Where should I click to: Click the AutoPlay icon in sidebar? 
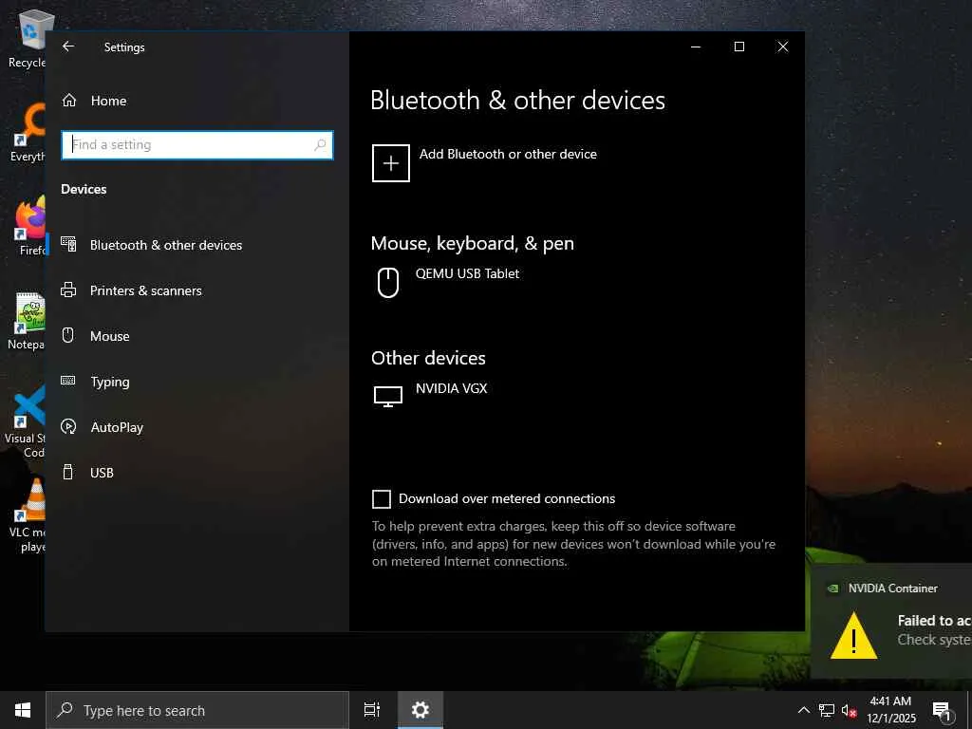point(68,426)
